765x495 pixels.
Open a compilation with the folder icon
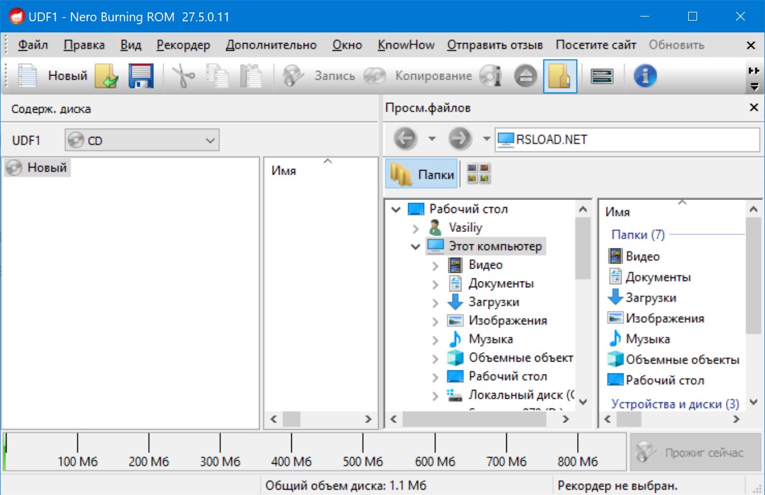click(106, 76)
